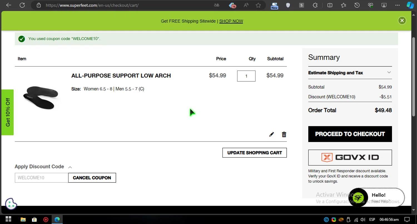This screenshot has width=417, height=224.
Task: View site info via the padlock icon
Action: (39, 5)
